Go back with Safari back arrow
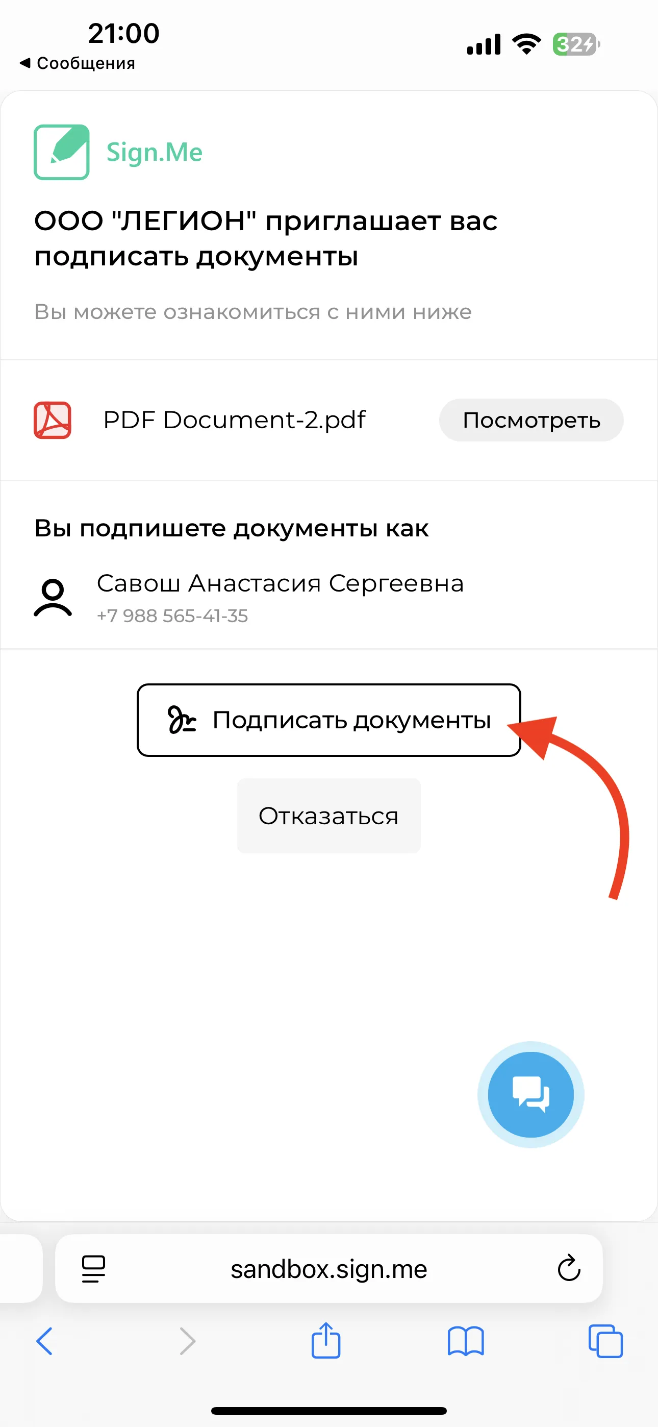The image size is (658, 1427). pos(44,1341)
